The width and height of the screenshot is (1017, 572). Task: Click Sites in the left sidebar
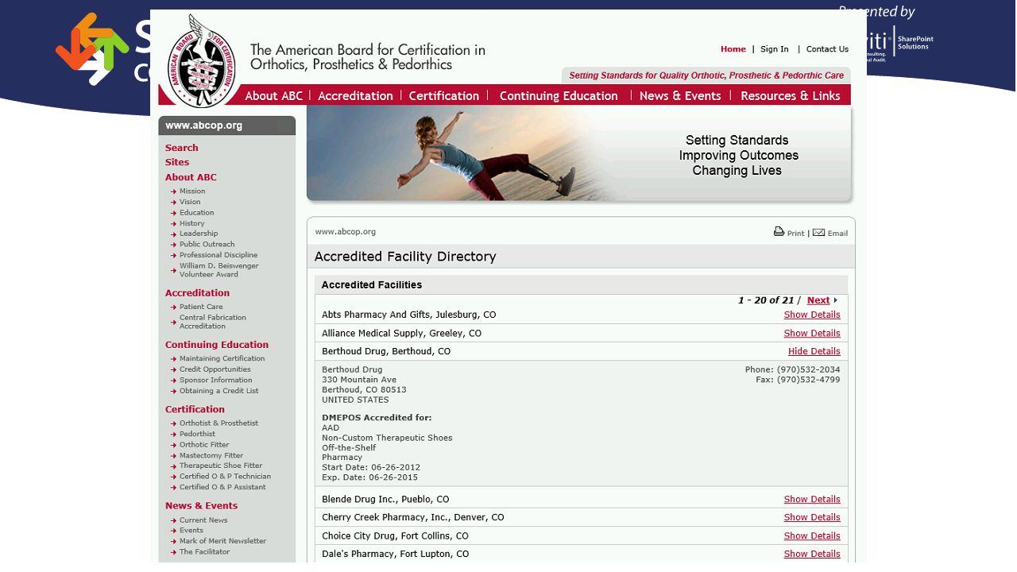click(177, 162)
